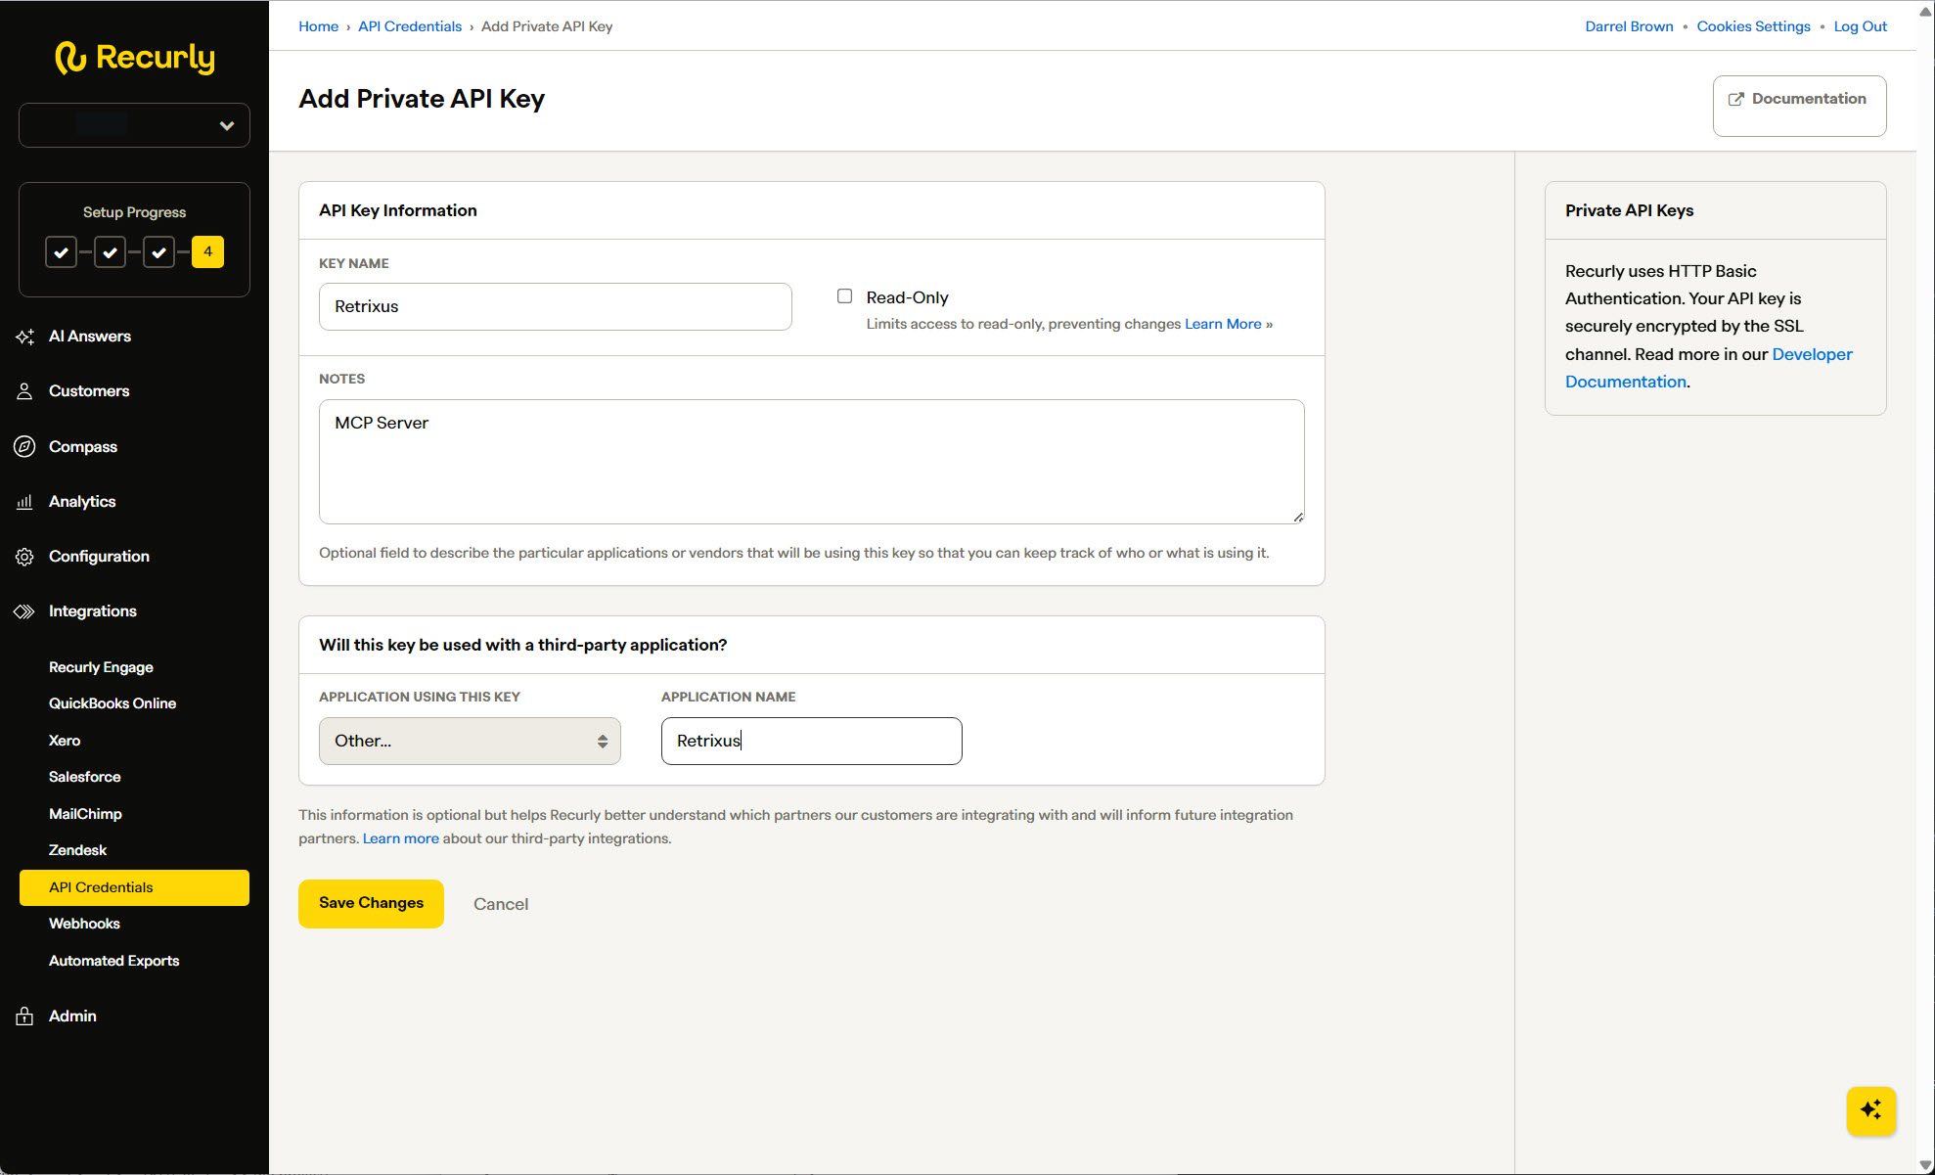Image resolution: width=1935 pixels, height=1175 pixels.
Task: Click Cancel link
Action: coord(501,904)
